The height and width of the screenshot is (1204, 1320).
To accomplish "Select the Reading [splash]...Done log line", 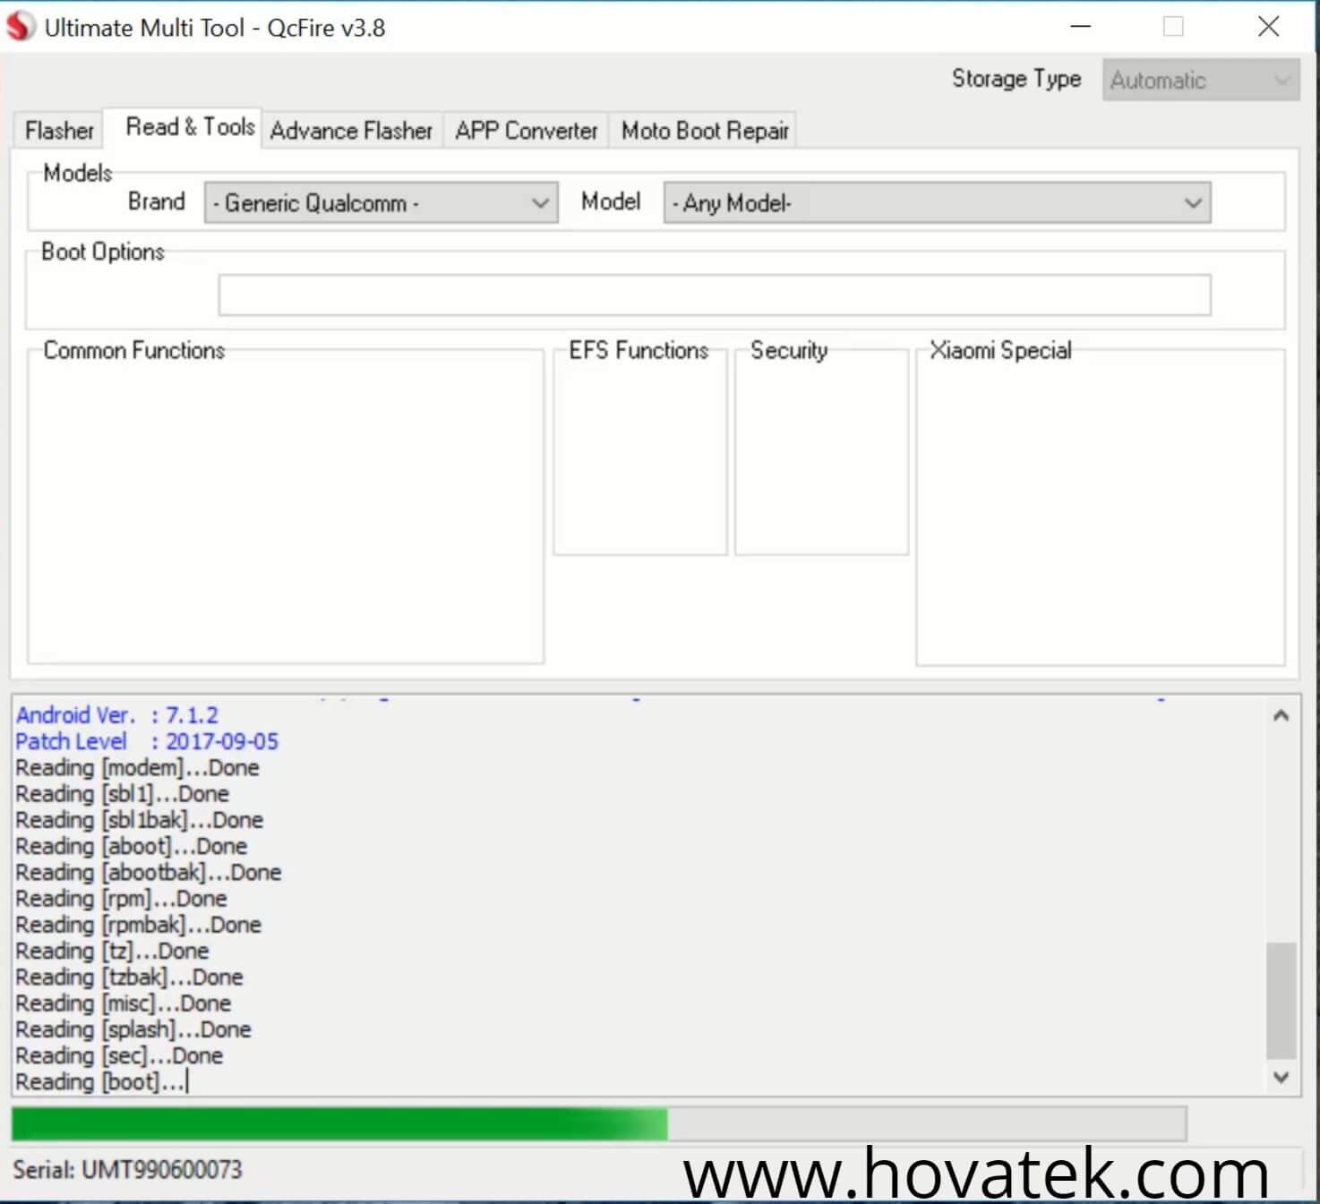I will pyautogui.click(x=133, y=1029).
